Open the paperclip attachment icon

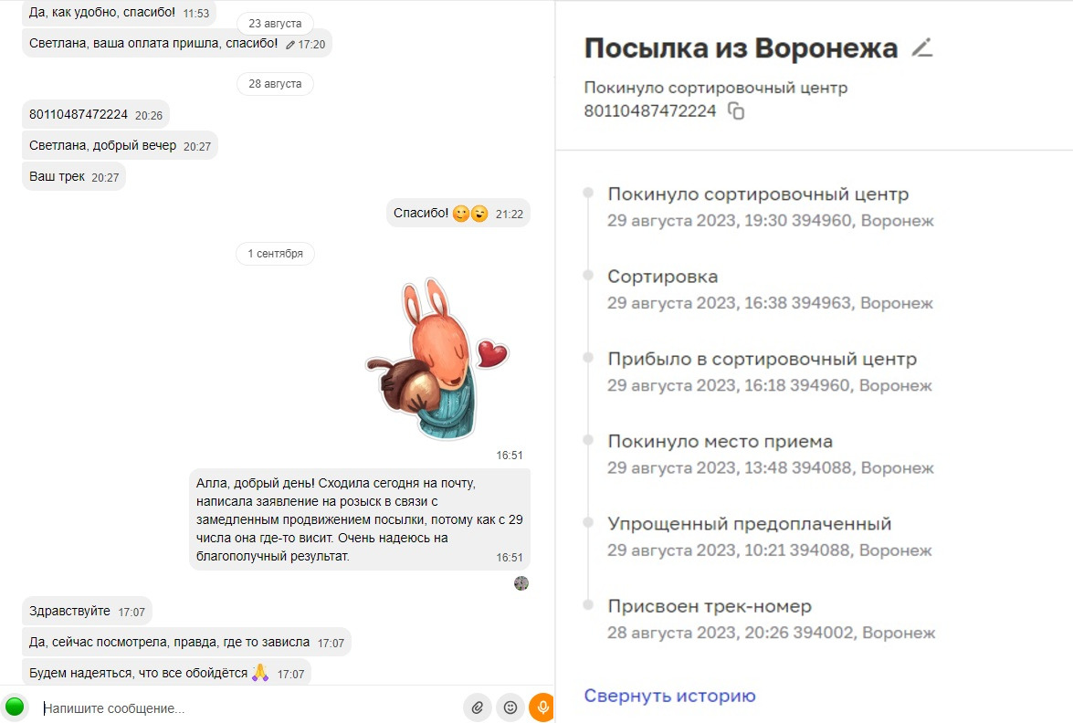[x=477, y=708]
